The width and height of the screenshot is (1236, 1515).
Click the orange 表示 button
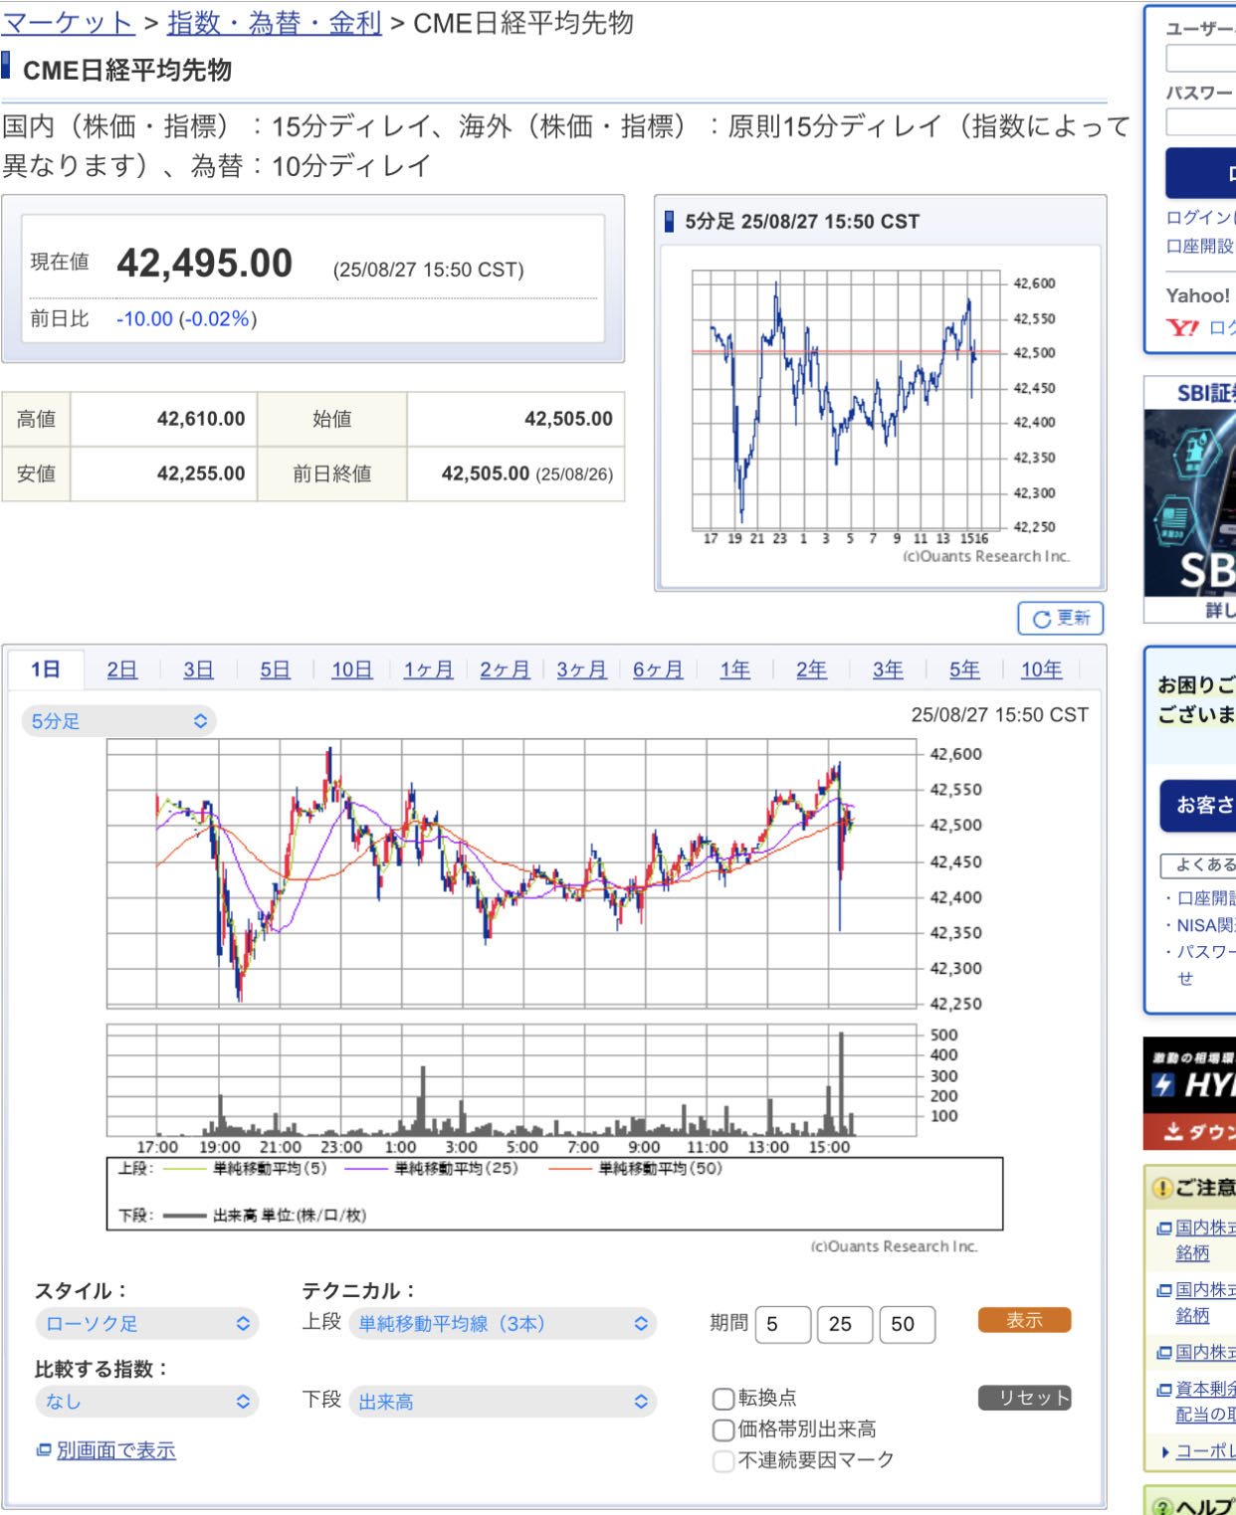pos(1024,1320)
